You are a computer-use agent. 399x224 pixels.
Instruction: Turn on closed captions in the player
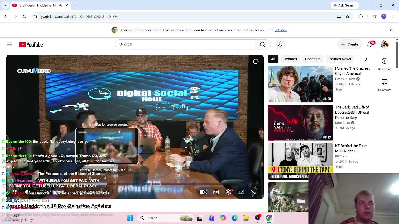coord(216,192)
